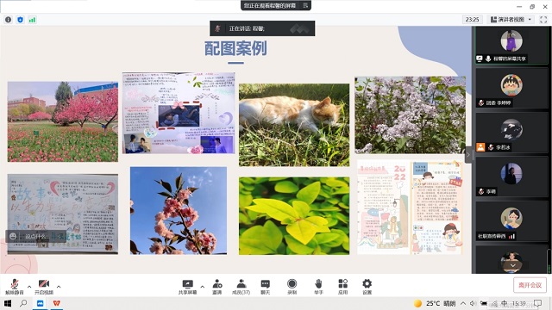552x310 pixels.
Task: Select the 李明 participant tile
Action: point(511,176)
